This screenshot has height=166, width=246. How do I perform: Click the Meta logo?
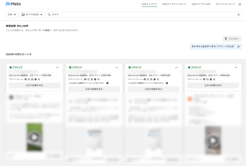click(13, 4)
